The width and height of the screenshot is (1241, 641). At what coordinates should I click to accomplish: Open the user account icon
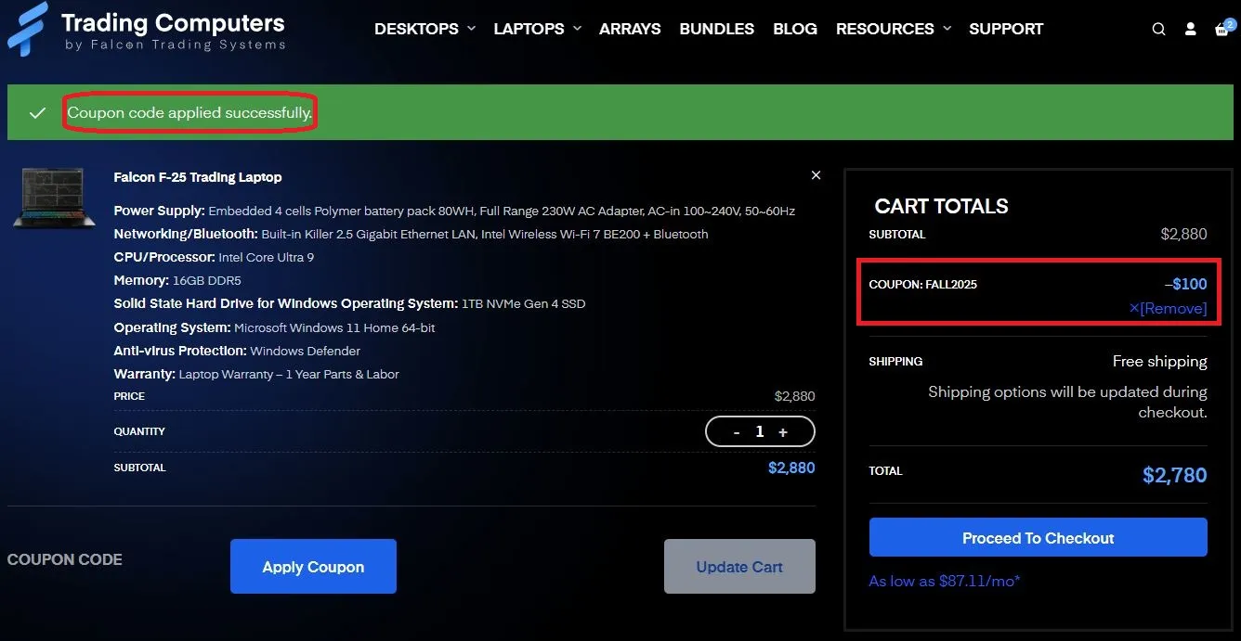[1190, 29]
